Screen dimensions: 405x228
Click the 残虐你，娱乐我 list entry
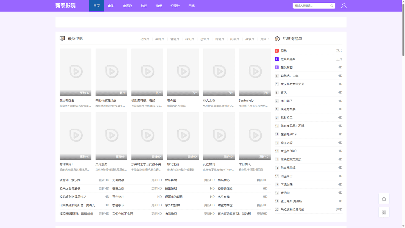click(70, 180)
